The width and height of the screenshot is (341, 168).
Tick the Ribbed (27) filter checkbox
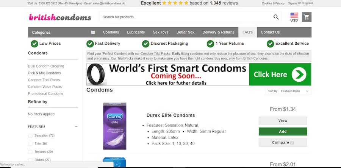(30, 160)
